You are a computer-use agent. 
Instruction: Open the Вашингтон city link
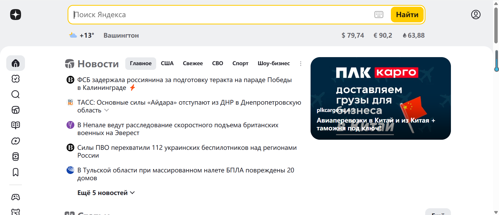tap(121, 35)
